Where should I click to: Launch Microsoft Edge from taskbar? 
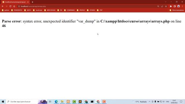[x=56, y=101]
